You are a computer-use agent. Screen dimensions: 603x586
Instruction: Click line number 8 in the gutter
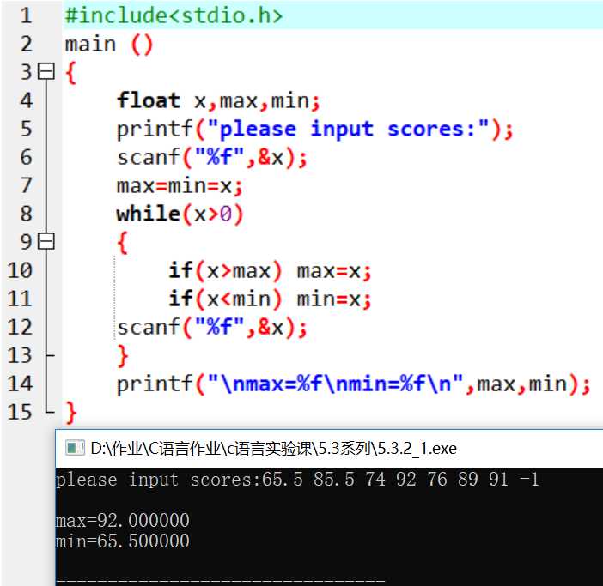tap(26, 214)
